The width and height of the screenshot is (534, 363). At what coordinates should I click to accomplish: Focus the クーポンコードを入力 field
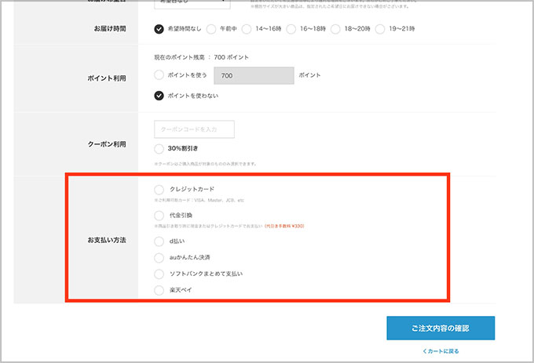tap(195, 129)
